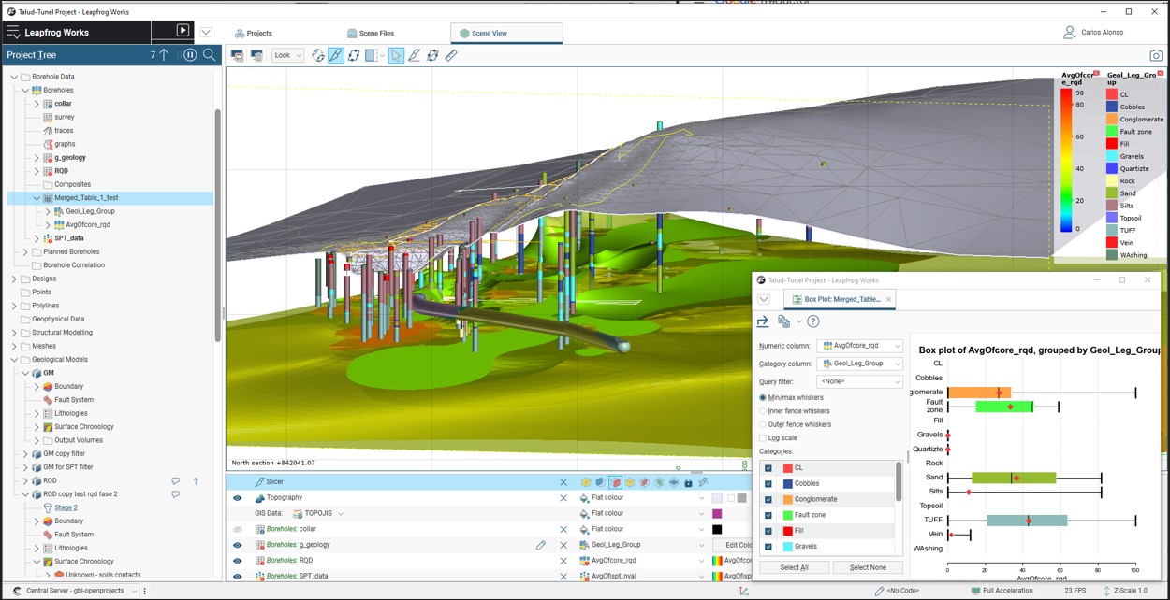Copy the box plot graph icon

tap(784, 321)
